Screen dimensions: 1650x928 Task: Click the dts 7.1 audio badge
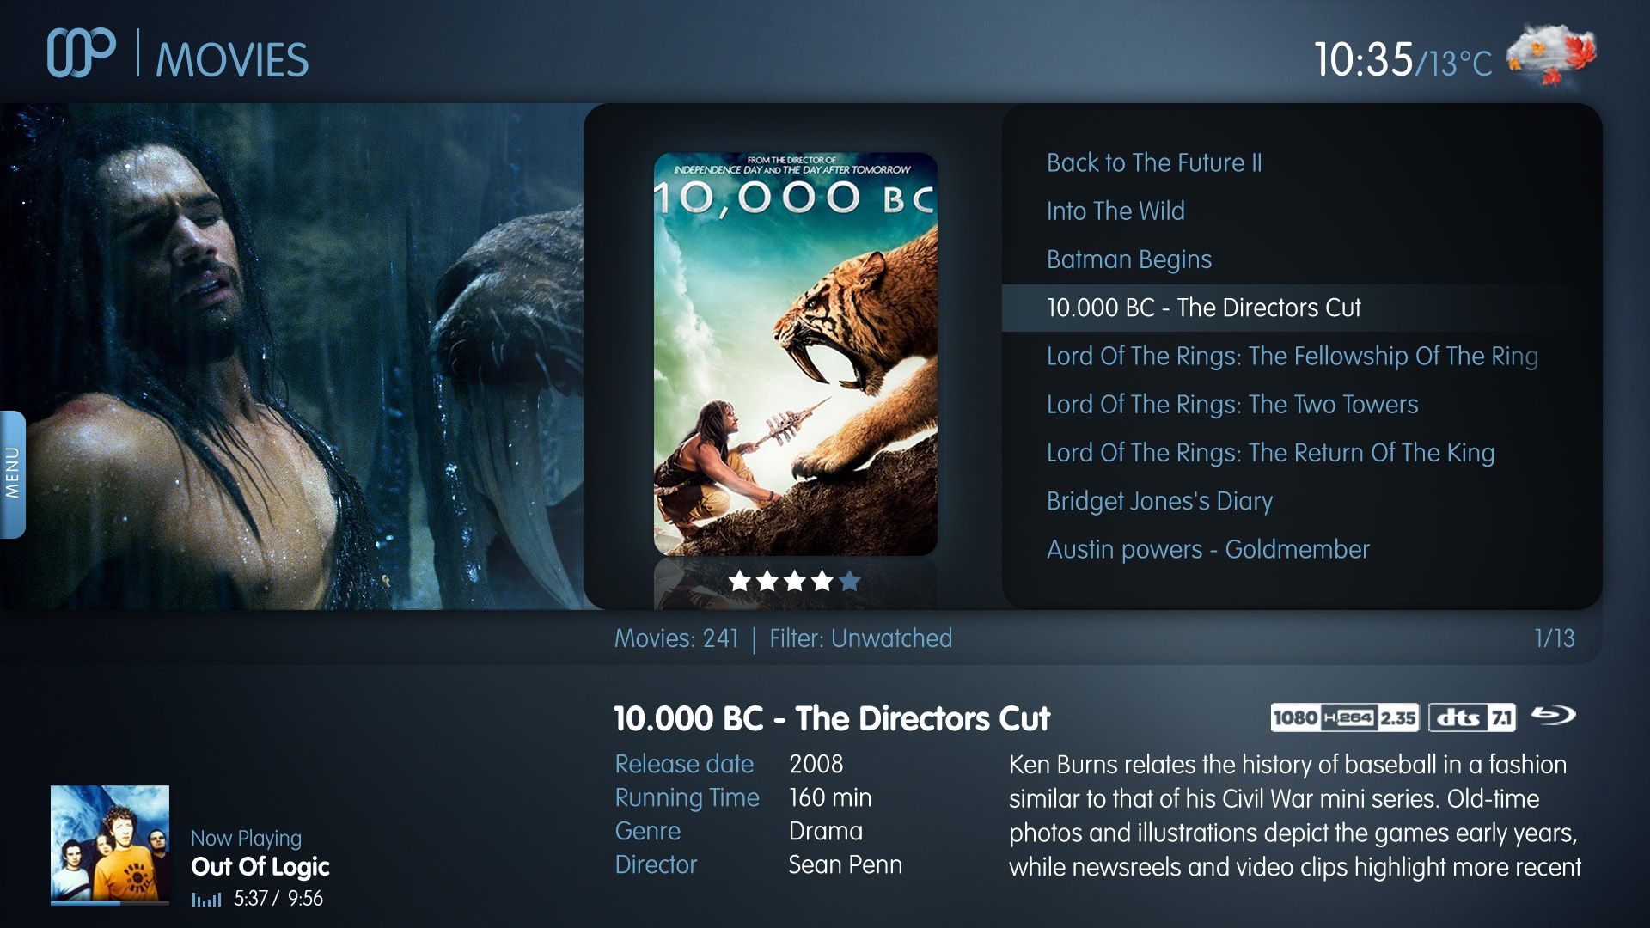click(x=1472, y=717)
